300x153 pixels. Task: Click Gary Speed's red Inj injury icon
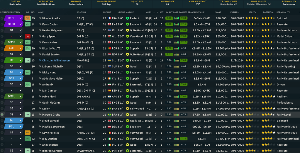pos(28,36)
